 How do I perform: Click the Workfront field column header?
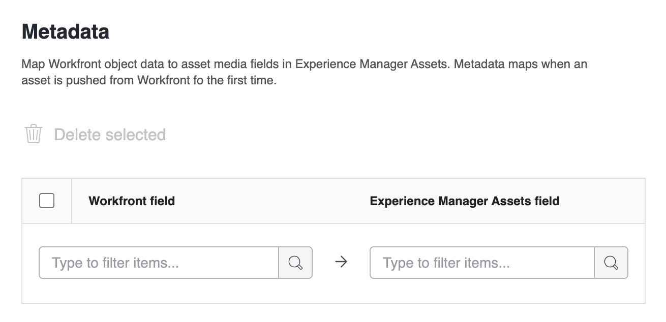[x=132, y=201]
